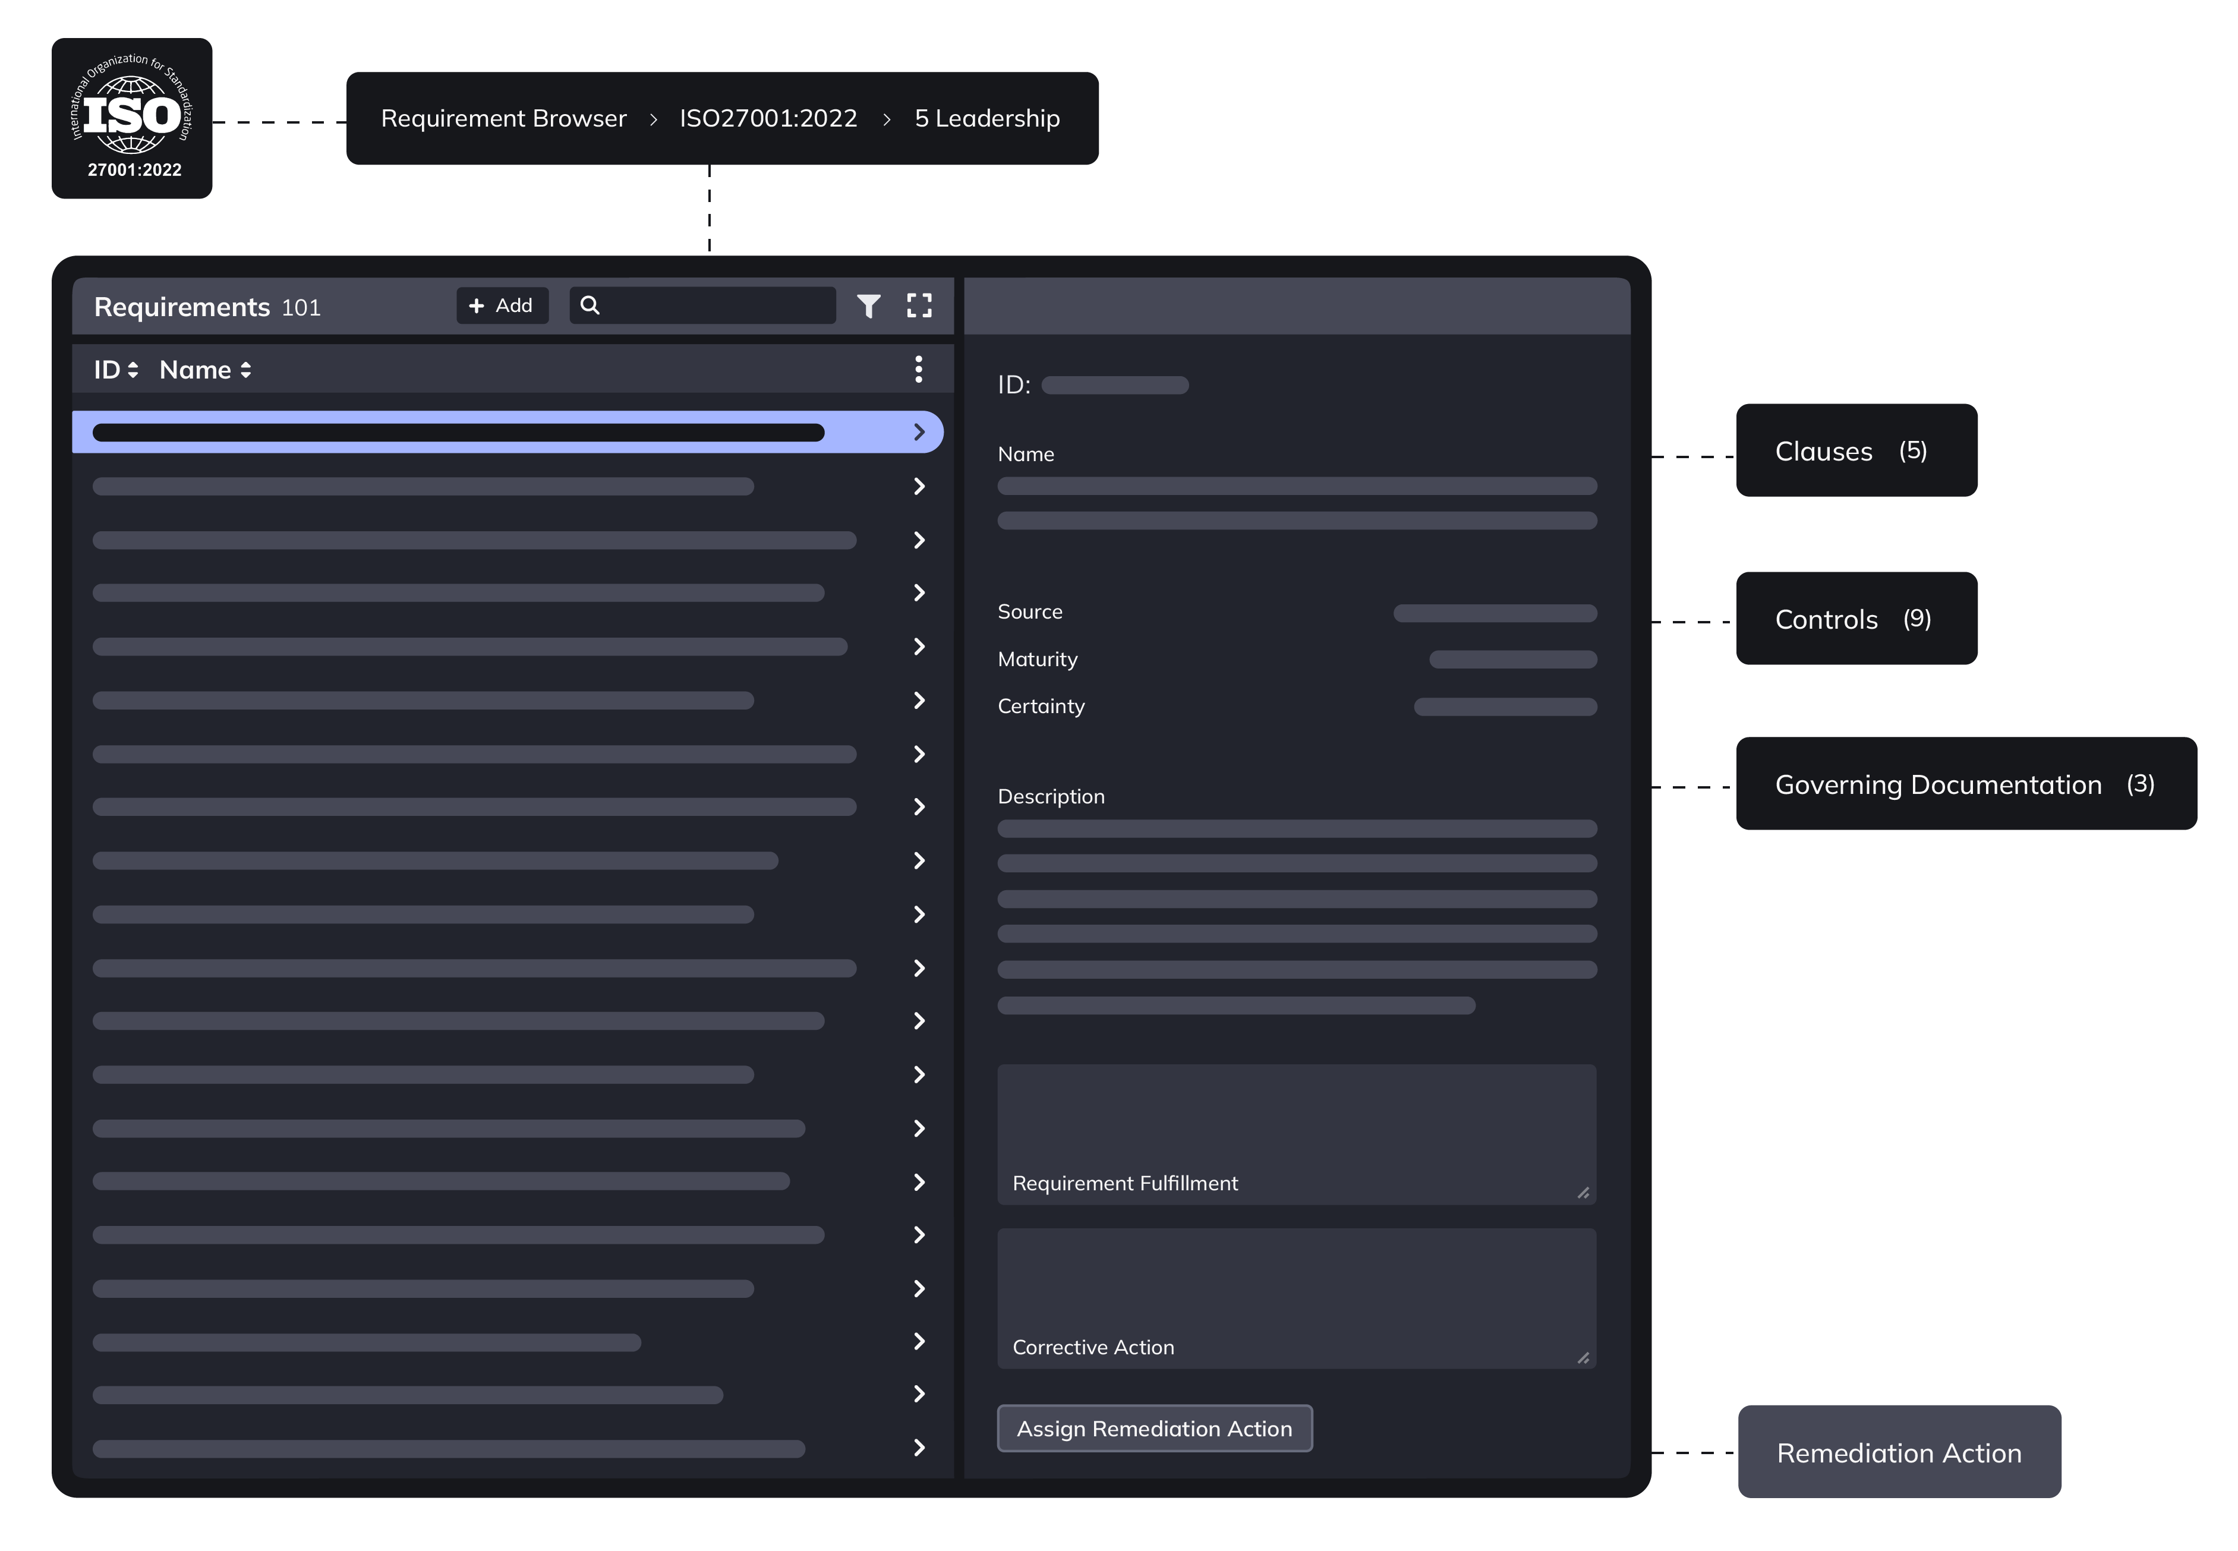The height and width of the screenshot is (1551, 2238).
Task: Select ISO27001:2022 in the breadcrumb
Action: (x=768, y=119)
